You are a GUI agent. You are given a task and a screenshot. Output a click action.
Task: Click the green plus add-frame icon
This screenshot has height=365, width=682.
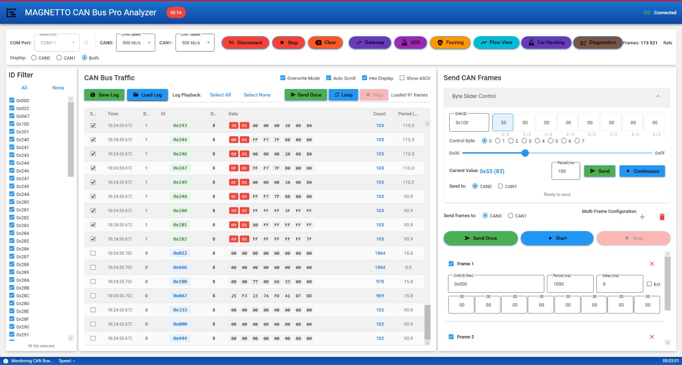(x=642, y=217)
